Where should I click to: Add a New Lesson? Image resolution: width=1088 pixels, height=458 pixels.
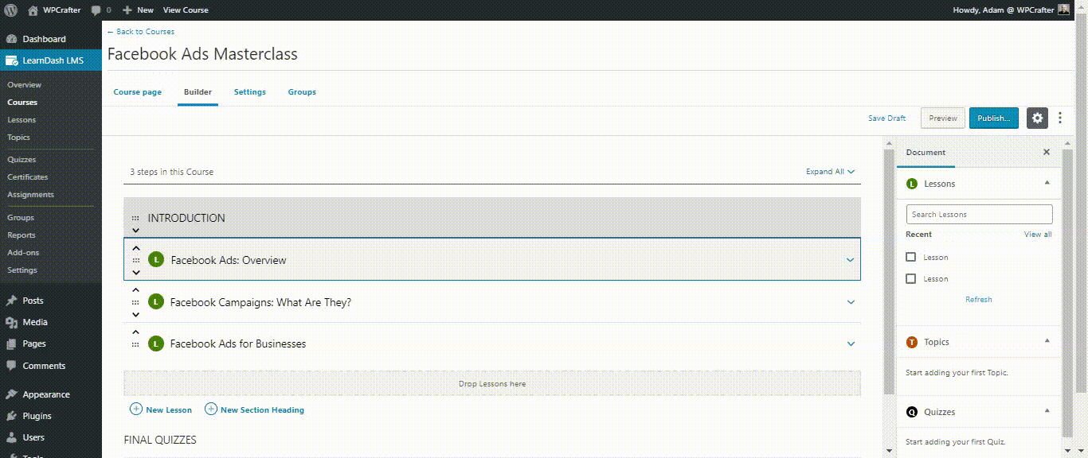[161, 409]
